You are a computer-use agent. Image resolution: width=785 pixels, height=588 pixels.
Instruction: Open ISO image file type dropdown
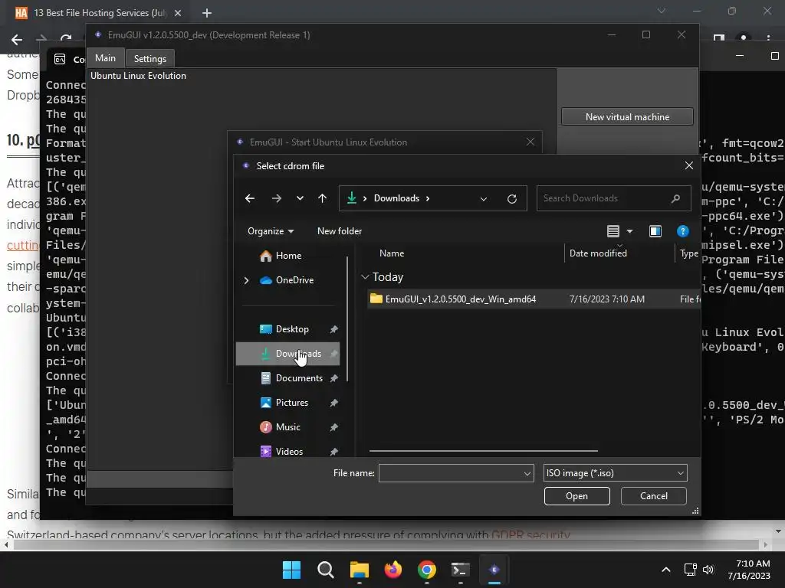616,473
